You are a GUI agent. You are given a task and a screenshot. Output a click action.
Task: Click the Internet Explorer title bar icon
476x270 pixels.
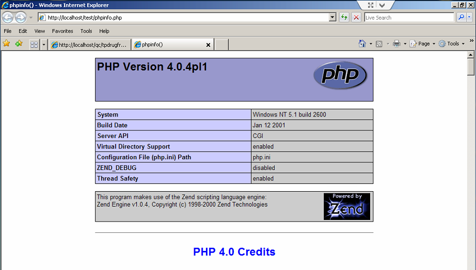point(5,5)
